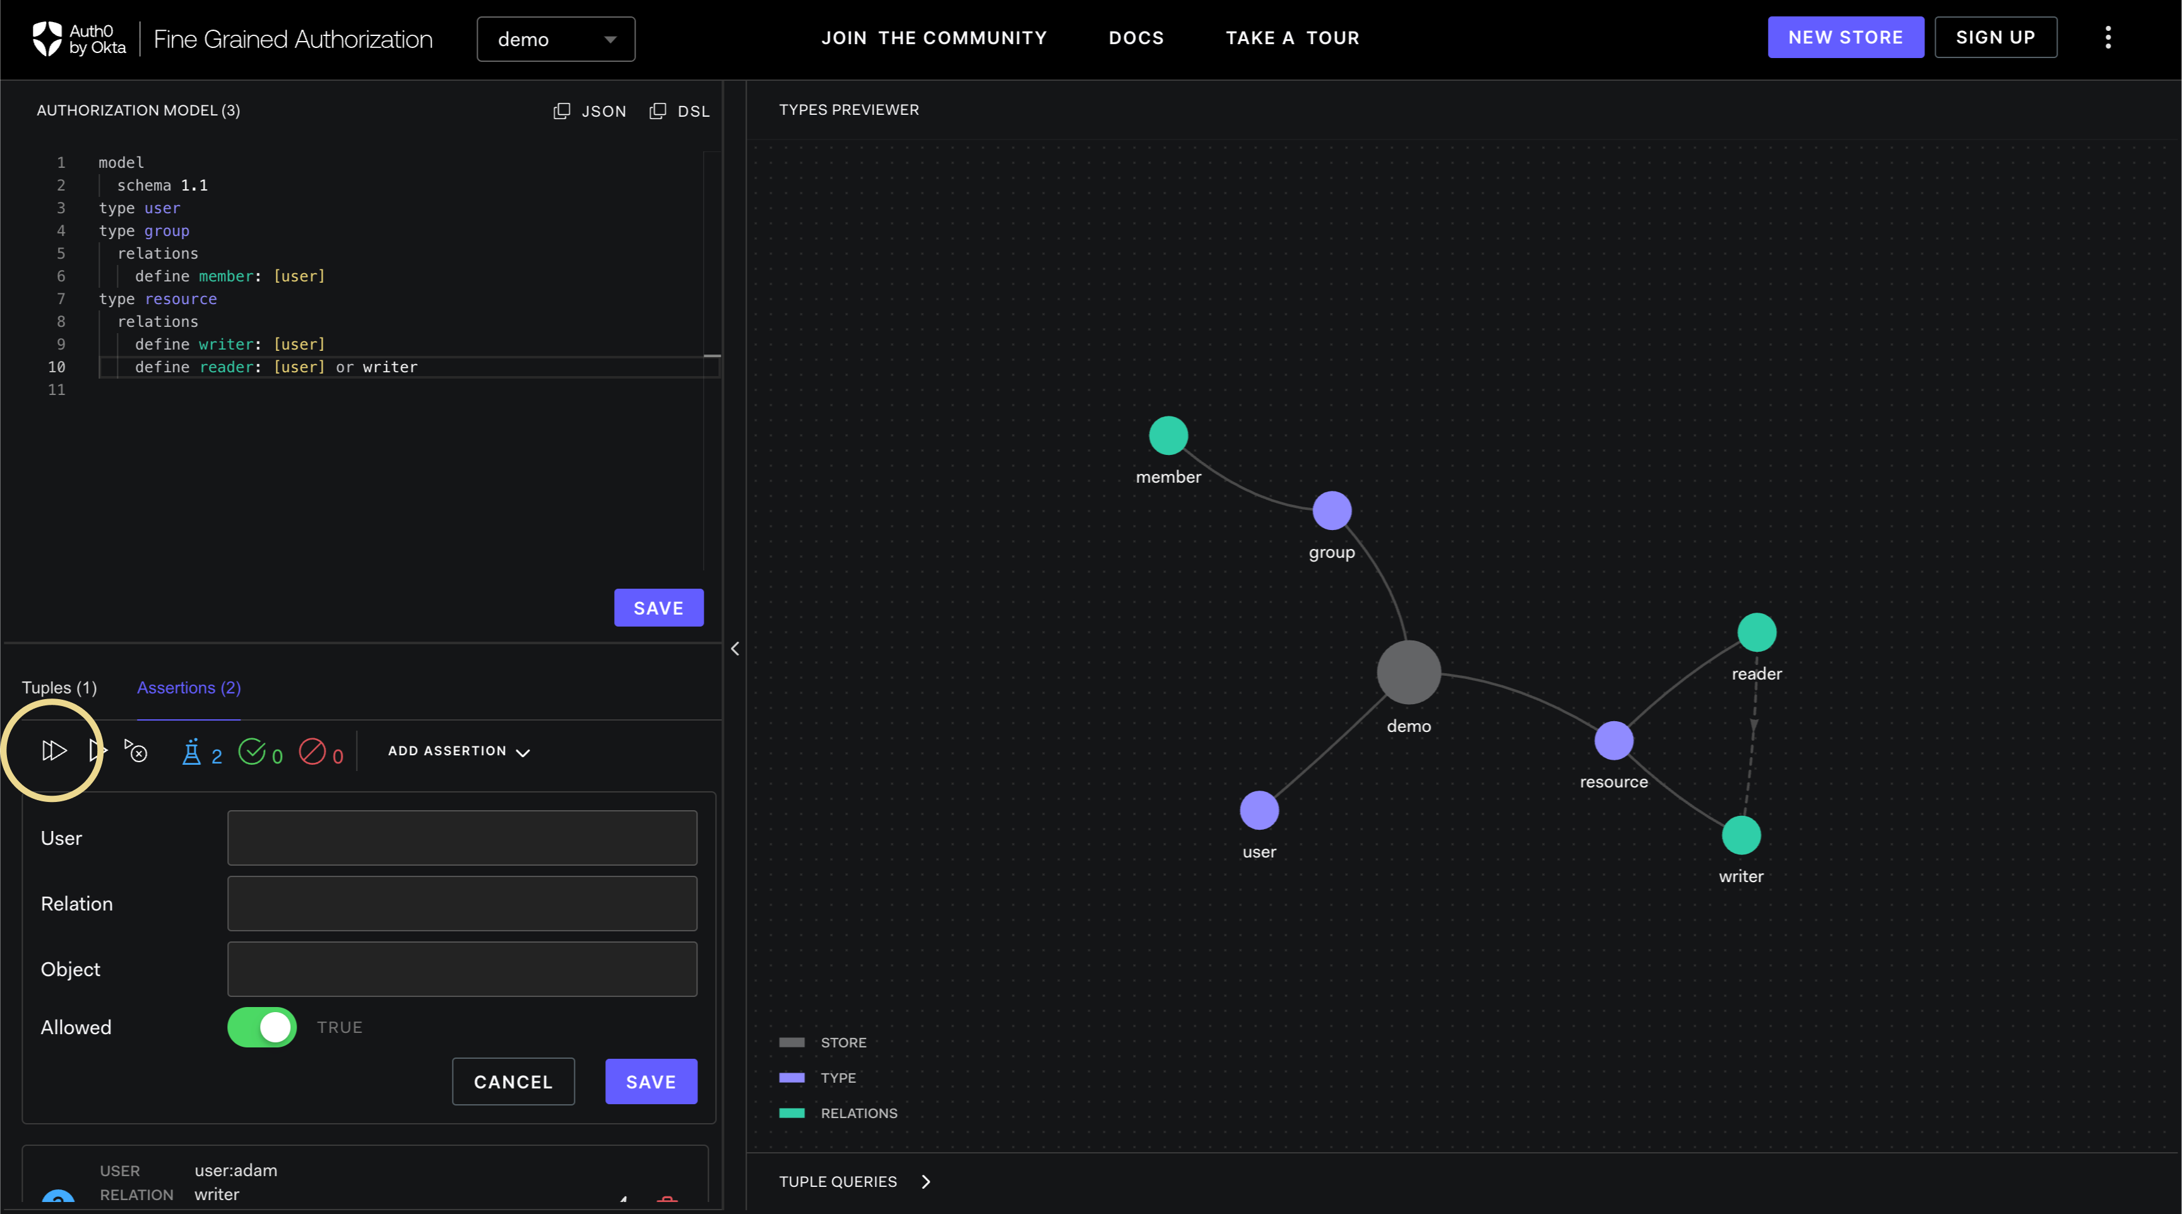Expand the Add Assertion dropdown

[x=458, y=751]
